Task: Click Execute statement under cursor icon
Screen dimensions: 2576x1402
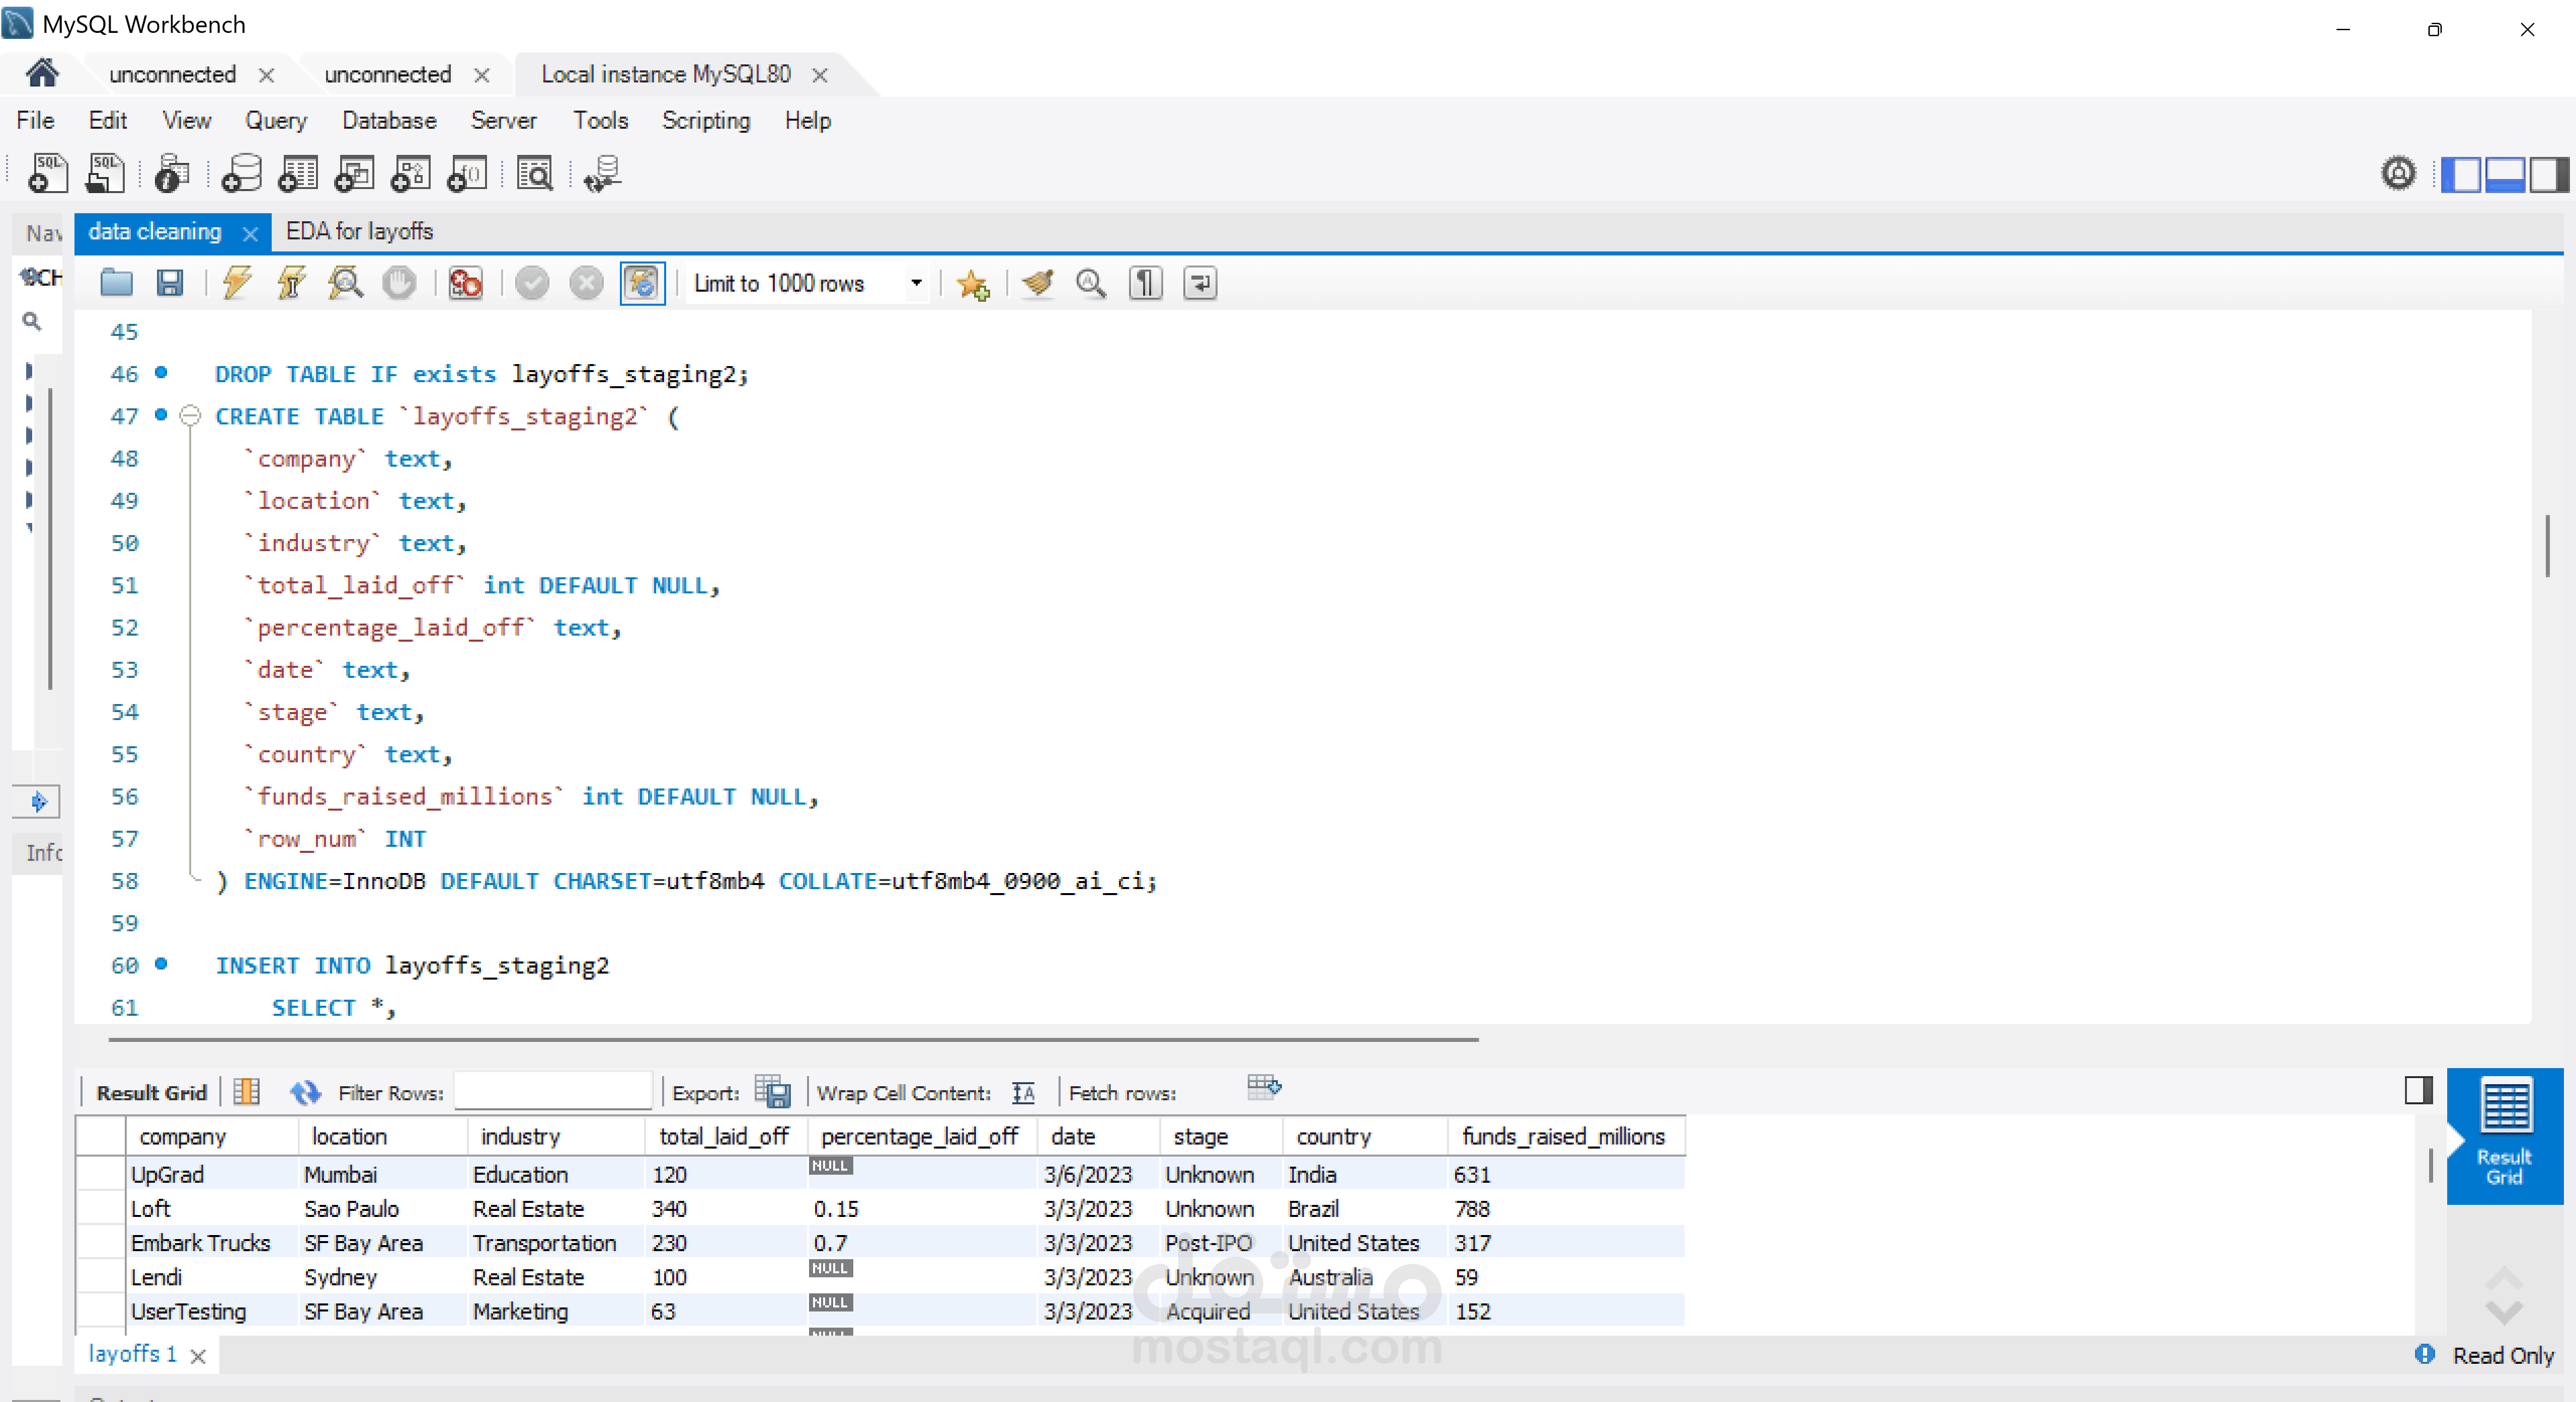Action: point(291,284)
